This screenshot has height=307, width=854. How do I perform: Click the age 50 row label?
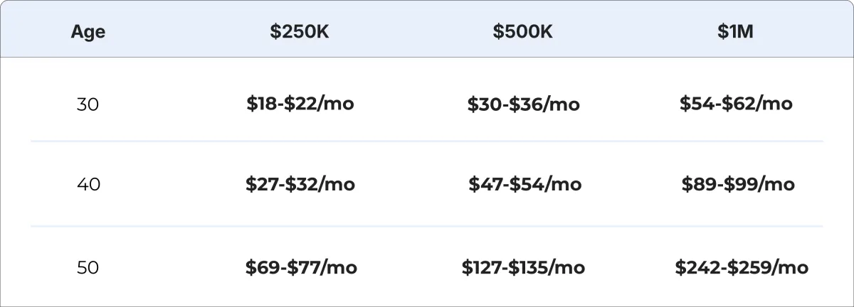[x=88, y=268]
